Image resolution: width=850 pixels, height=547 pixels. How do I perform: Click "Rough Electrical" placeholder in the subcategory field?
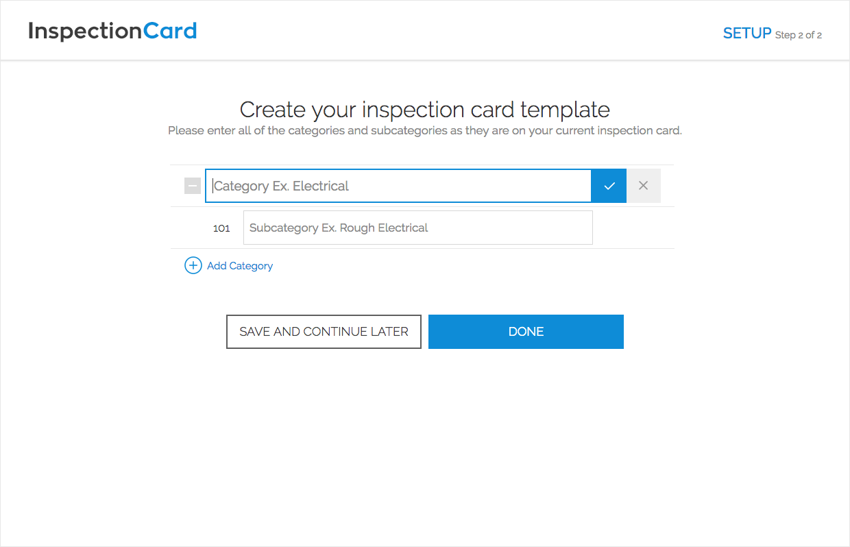click(384, 228)
